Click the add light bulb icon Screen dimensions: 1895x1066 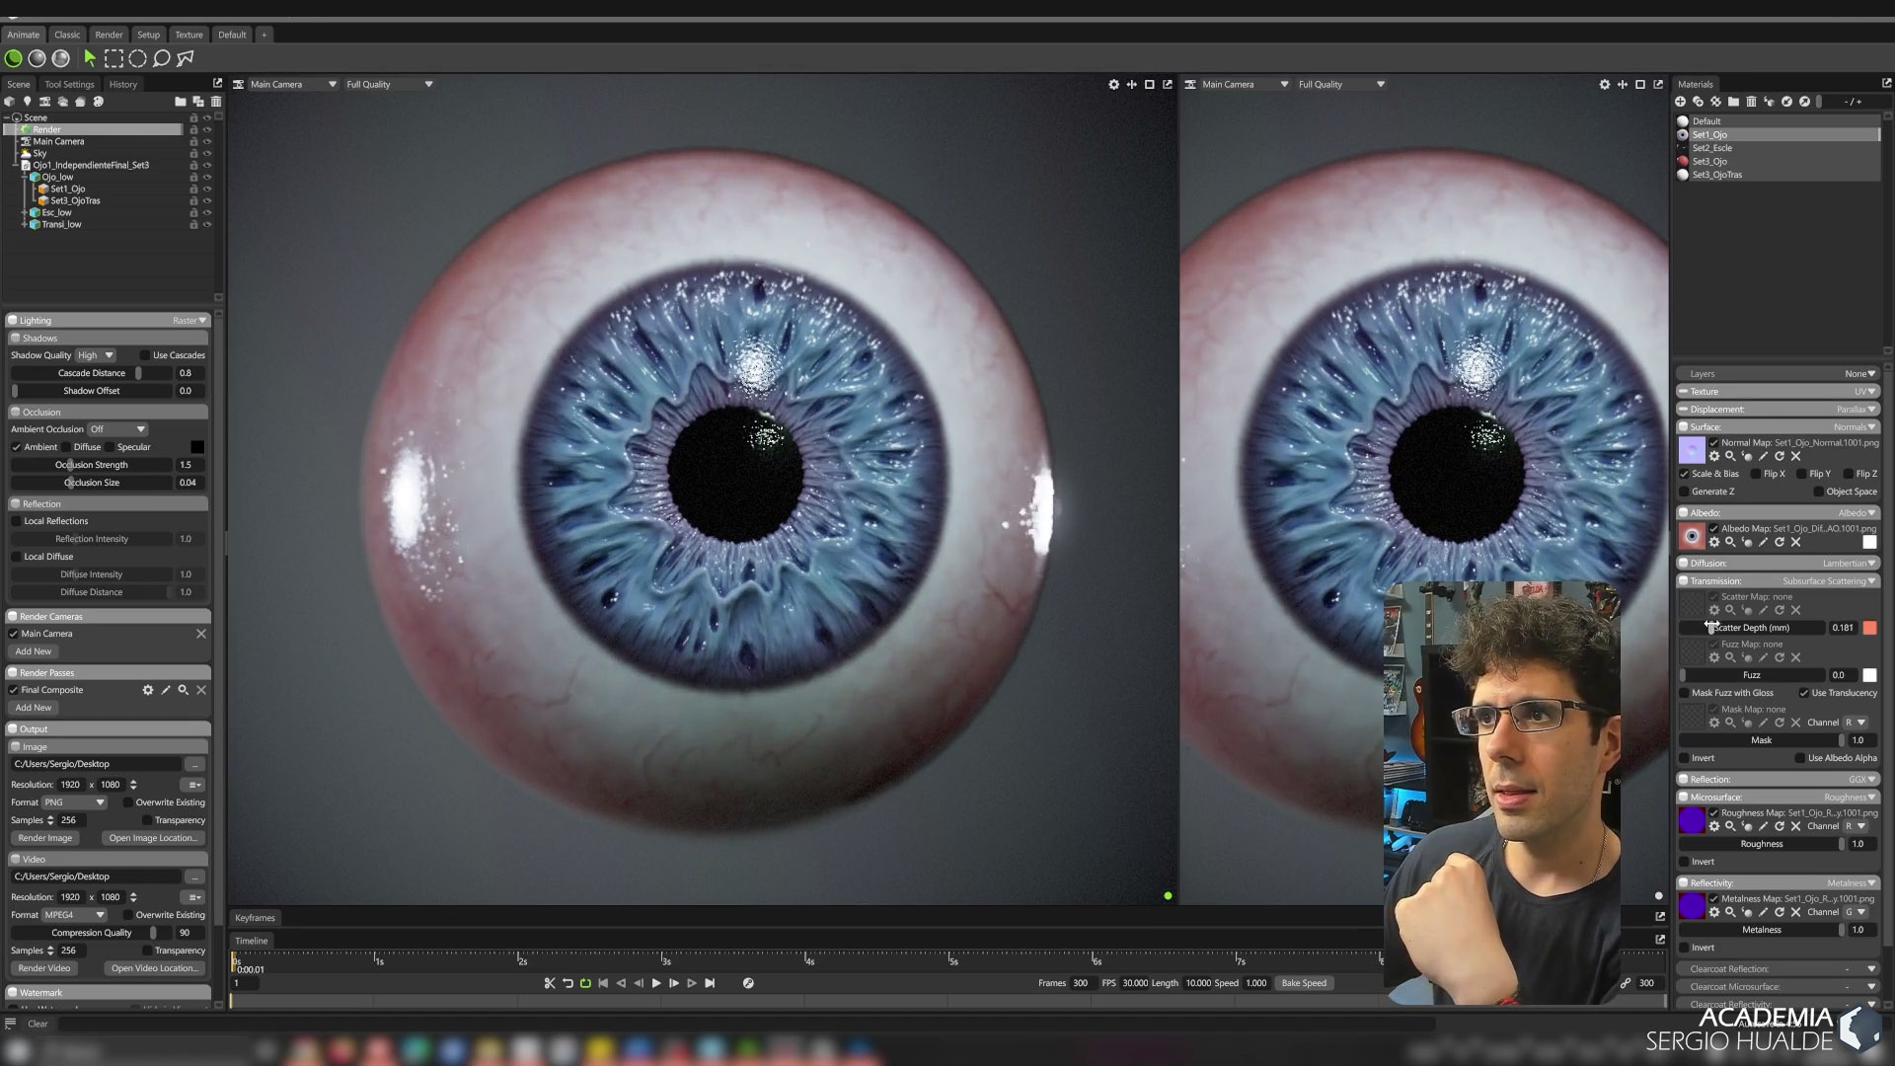(28, 101)
